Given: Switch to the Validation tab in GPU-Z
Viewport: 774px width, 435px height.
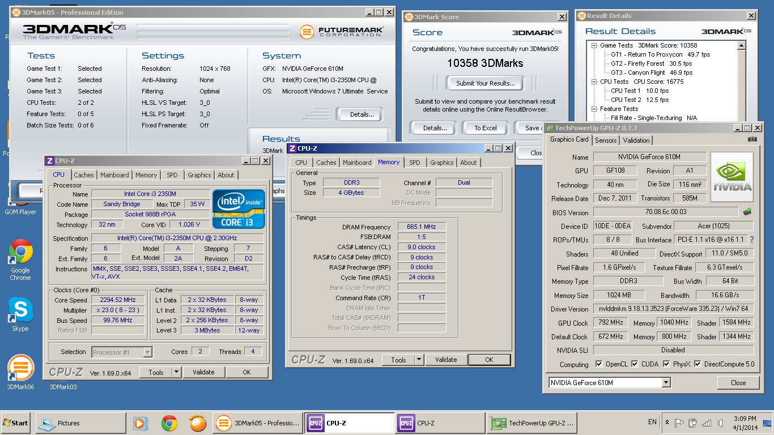Looking at the screenshot, I should [636, 140].
